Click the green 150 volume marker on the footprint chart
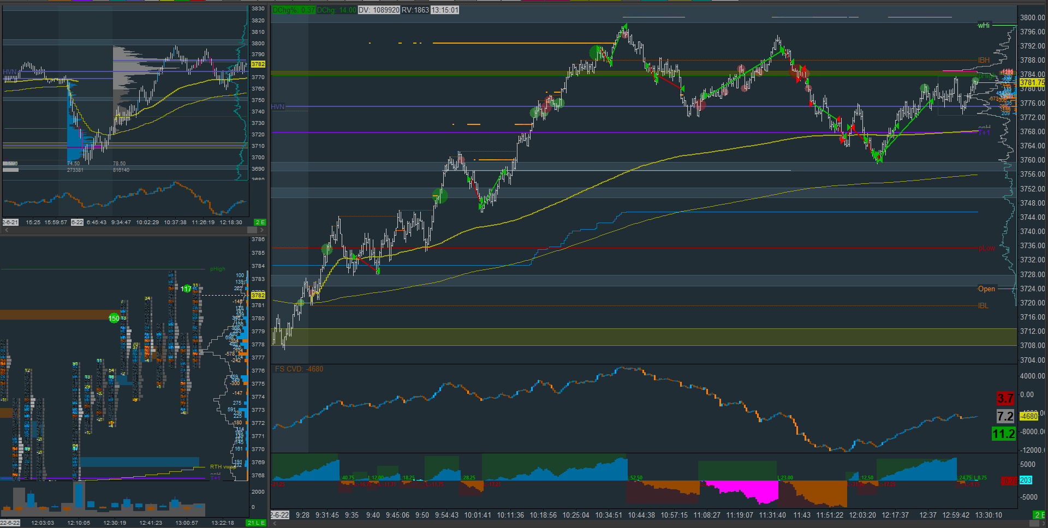Image resolution: width=1048 pixels, height=528 pixels. pyautogui.click(x=114, y=318)
